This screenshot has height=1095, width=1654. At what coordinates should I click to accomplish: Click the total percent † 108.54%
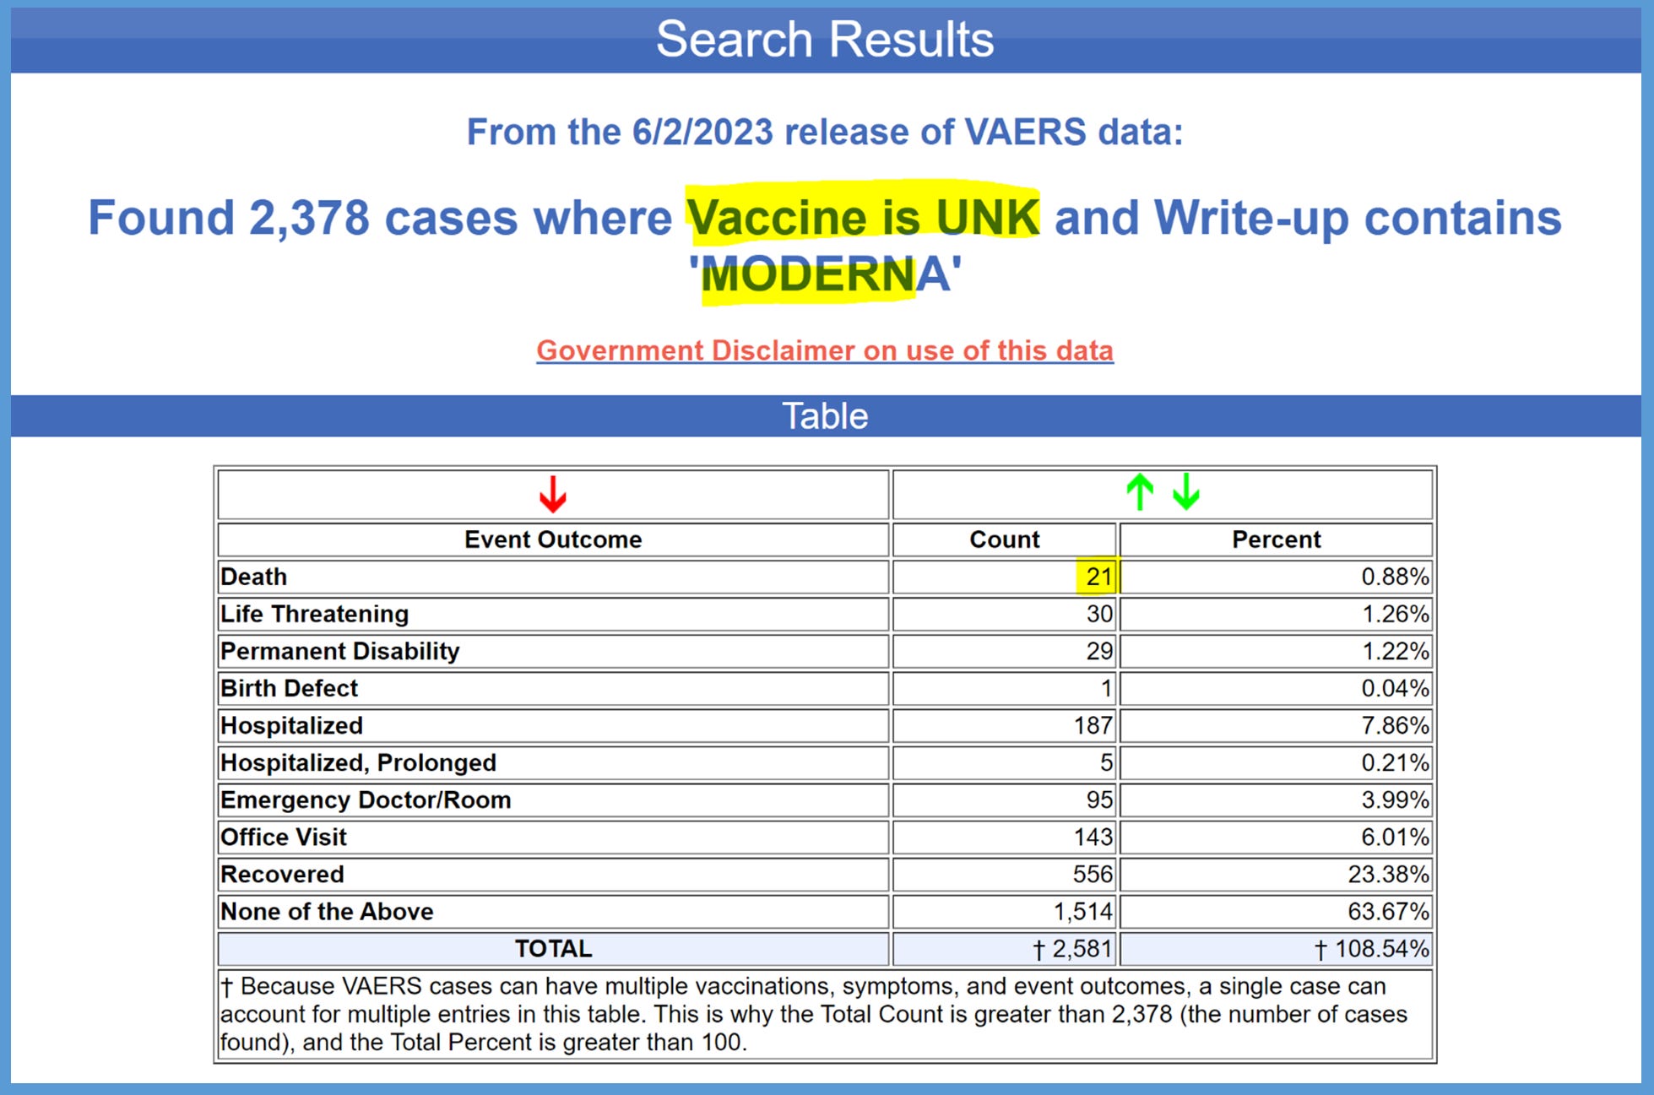1276,948
